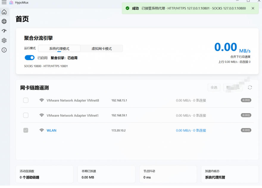Refresh the network adapter list

pos(250,87)
